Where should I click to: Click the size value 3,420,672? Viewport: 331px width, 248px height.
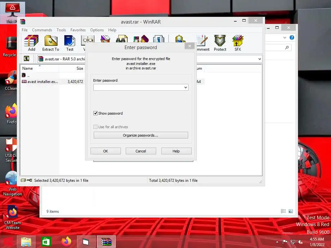pyautogui.click(x=75, y=82)
